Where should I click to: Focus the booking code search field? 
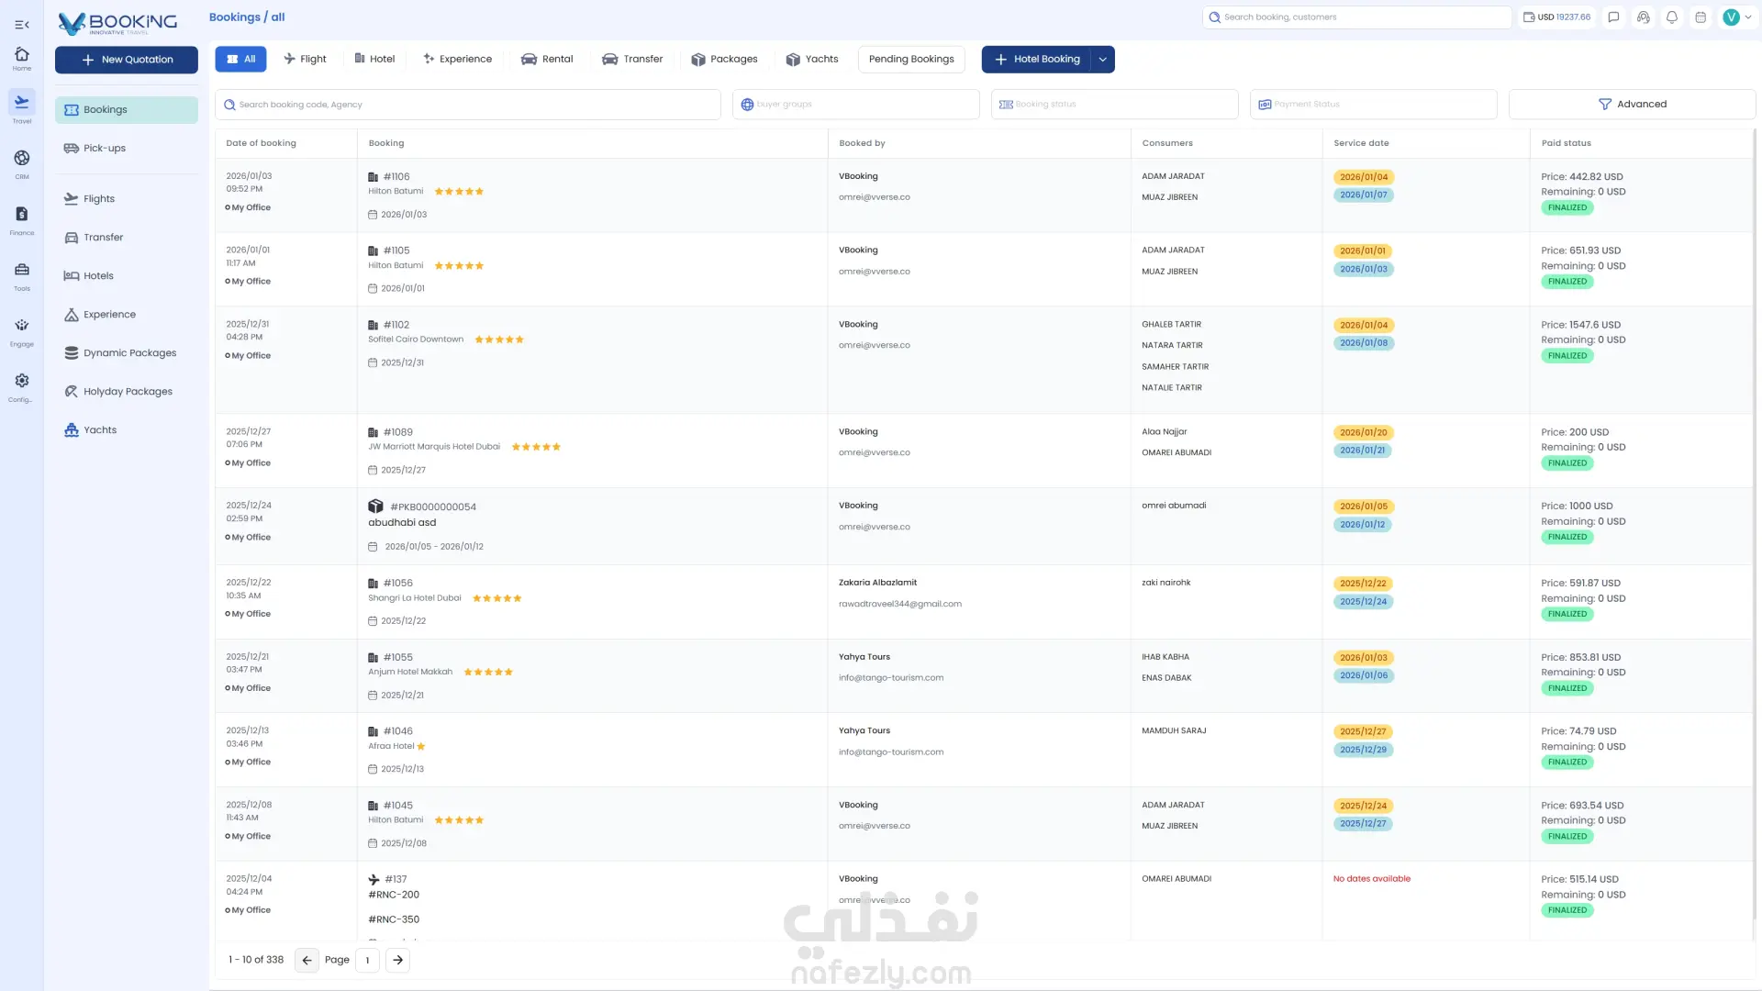click(x=468, y=105)
